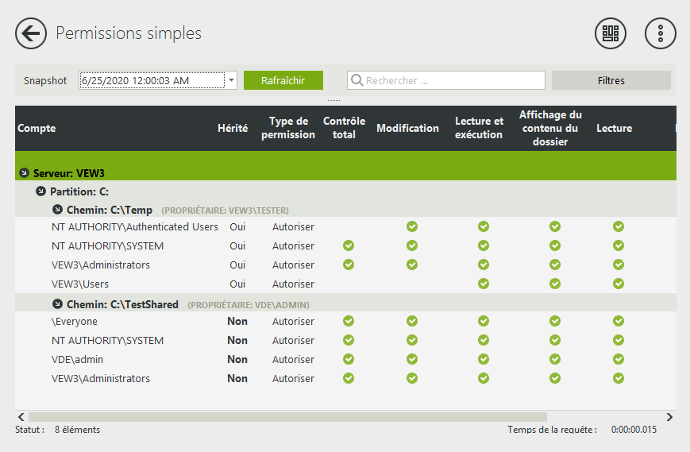Screen dimensions: 690x452
Task: Sort by the Compte column header
Action: [x=37, y=129]
